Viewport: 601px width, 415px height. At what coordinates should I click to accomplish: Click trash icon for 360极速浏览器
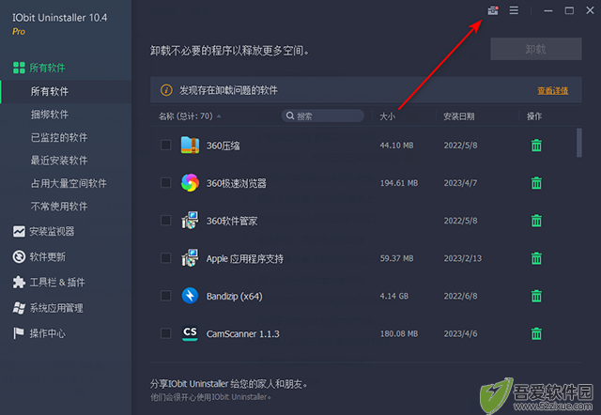[x=536, y=183]
